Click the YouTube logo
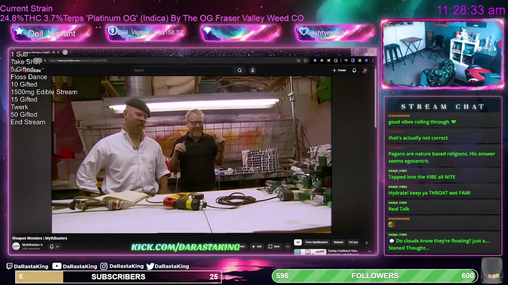Screen dimensions: 508x285 tap(33, 70)
